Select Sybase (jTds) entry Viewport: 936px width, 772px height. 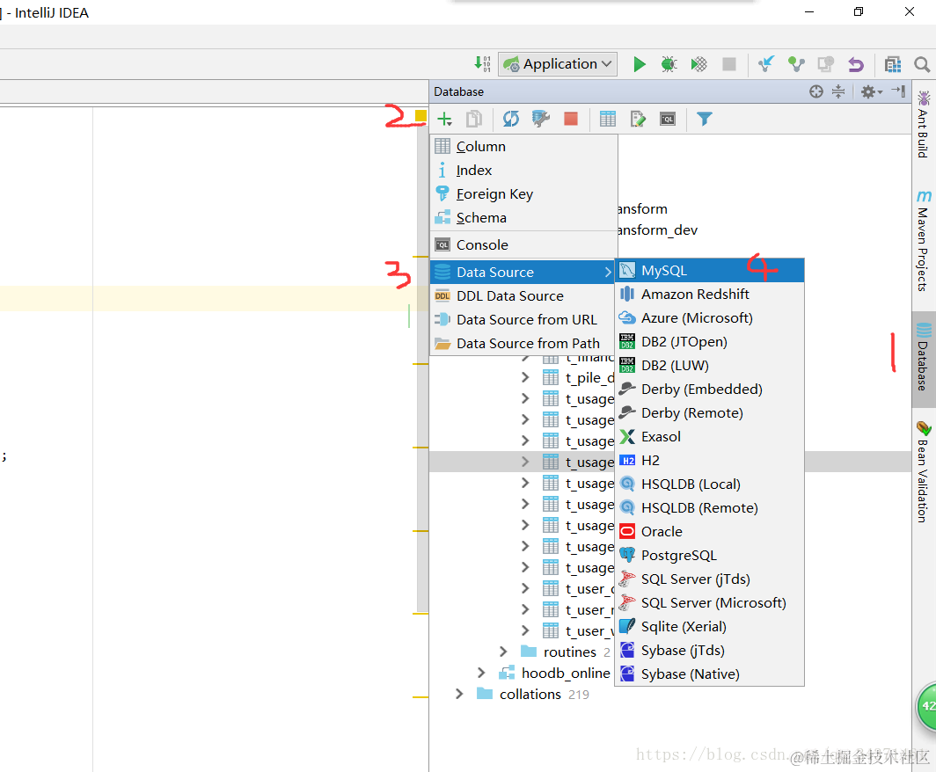pyautogui.click(x=710, y=651)
